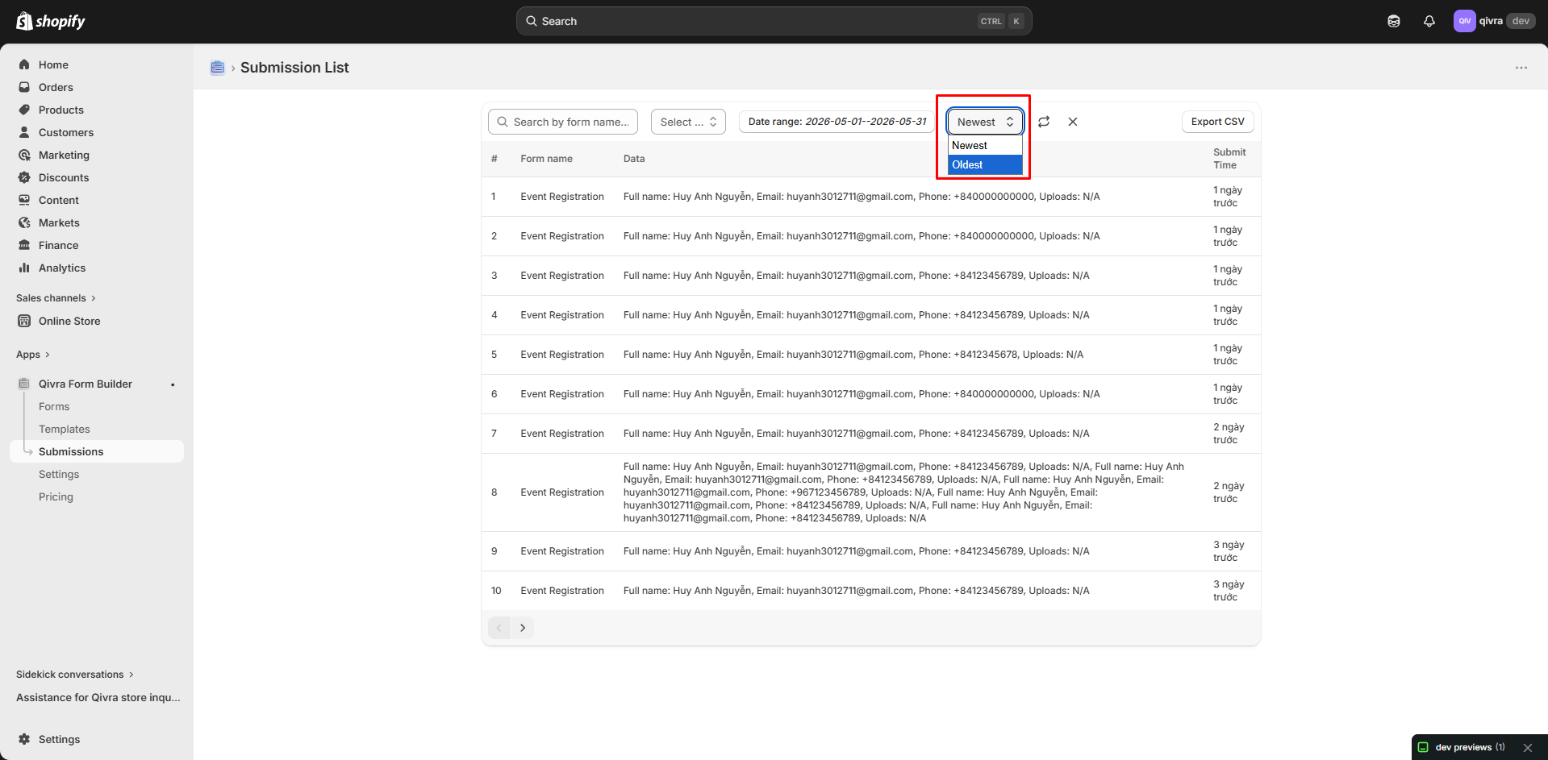Screen dimensions: 1548x760
Task: Click the Products tag icon
Action: pyautogui.click(x=24, y=110)
